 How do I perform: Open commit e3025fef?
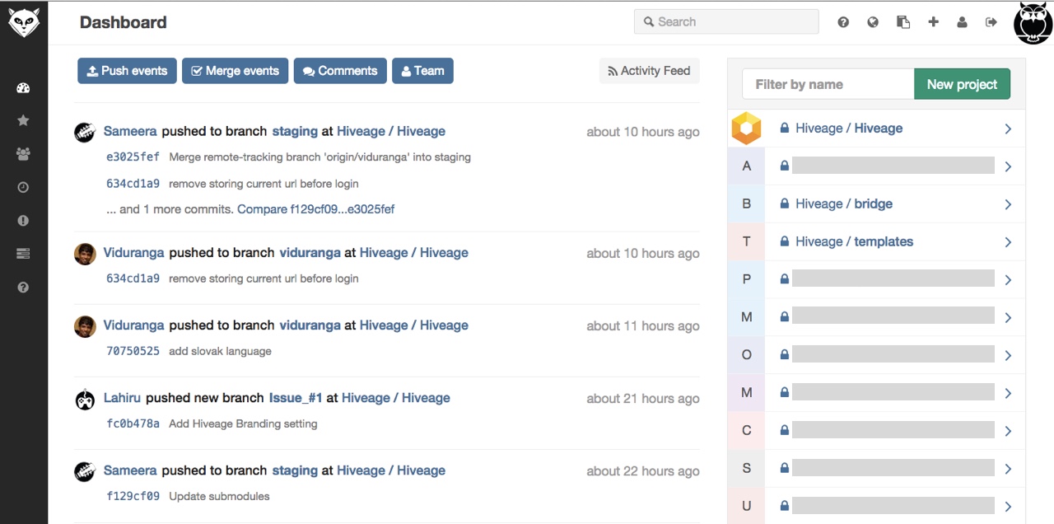pos(133,157)
